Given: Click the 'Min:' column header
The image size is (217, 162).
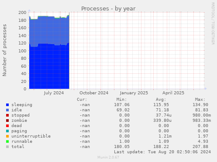Looking at the screenshot, I should pyautogui.click(x=121, y=100).
